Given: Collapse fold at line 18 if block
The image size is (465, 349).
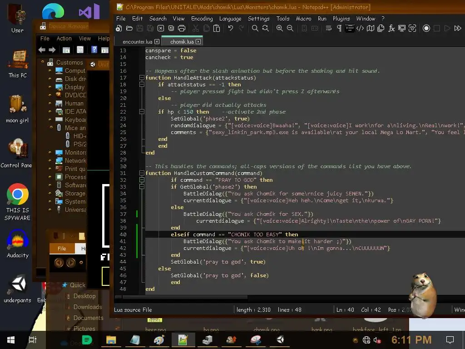Looking at the screenshot, I should tap(142, 85).
